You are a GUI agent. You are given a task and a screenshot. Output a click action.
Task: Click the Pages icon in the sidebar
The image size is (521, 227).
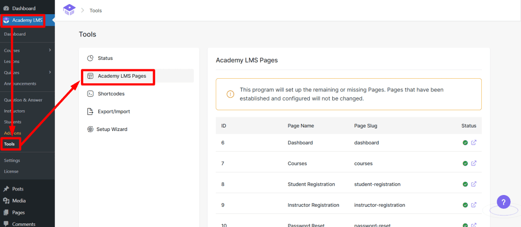[6, 212]
